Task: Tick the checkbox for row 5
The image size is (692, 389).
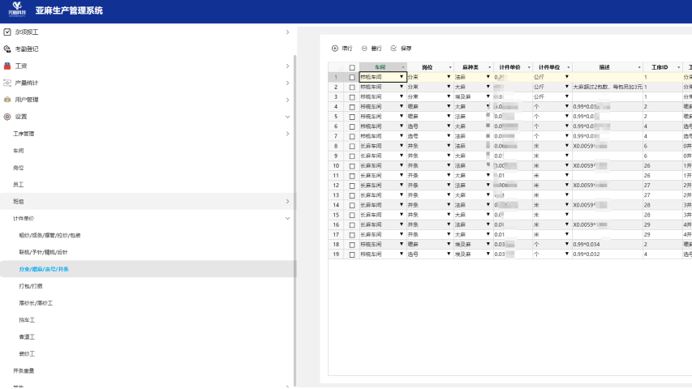Action: point(351,126)
